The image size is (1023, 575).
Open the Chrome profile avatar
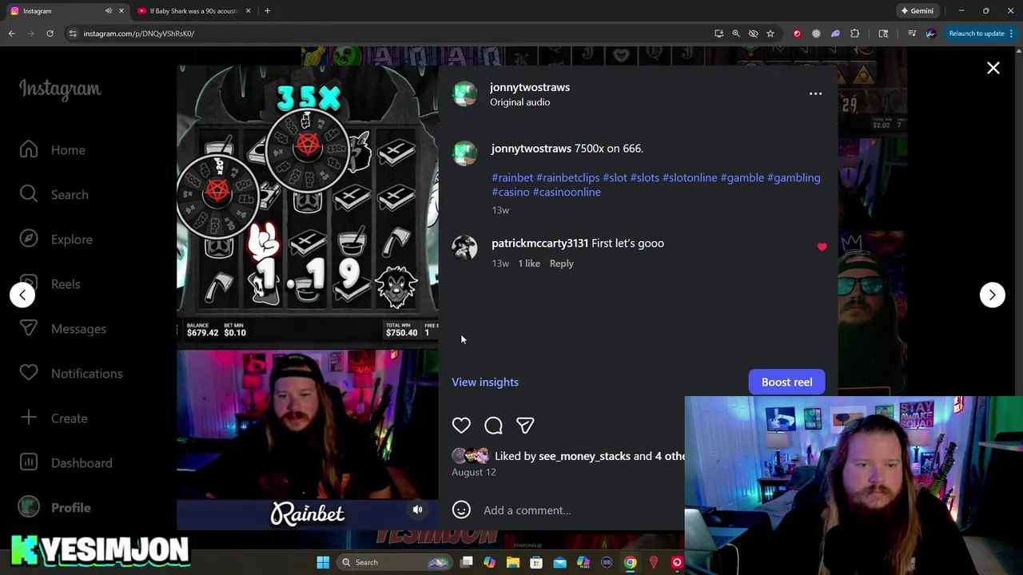pos(930,34)
